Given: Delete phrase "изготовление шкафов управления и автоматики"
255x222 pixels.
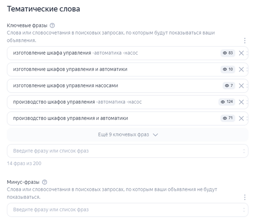Looking at the screenshot, I should pos(241,70).
